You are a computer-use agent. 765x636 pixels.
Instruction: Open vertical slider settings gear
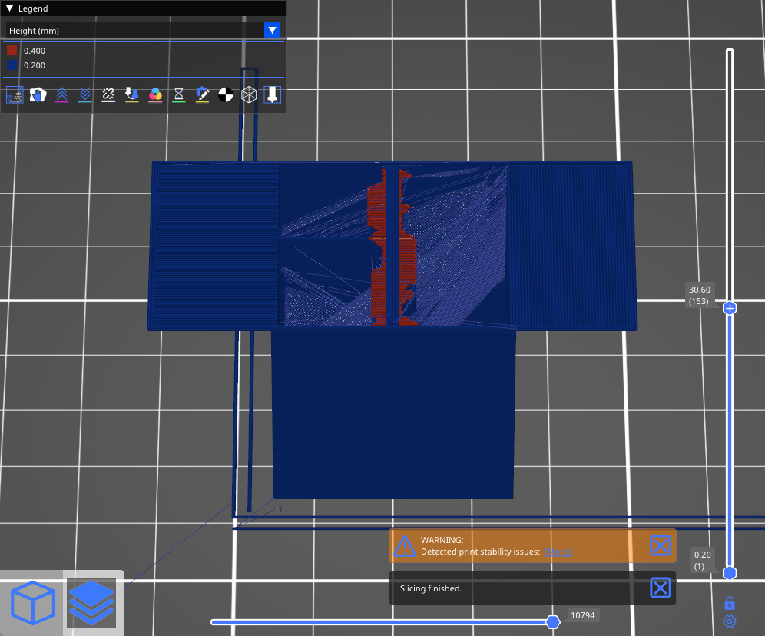(730, 621)
